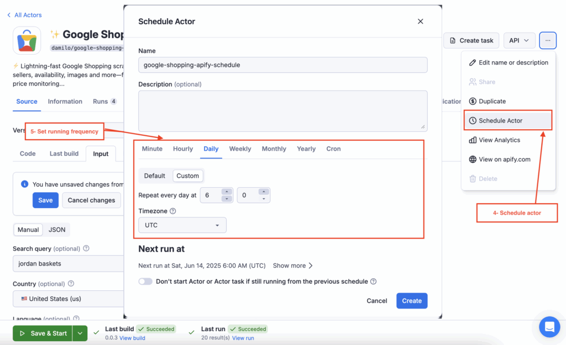Decrease the hour value with down arrow
The width and height of the screenshot is (566, 345).
tap(227, 199)
